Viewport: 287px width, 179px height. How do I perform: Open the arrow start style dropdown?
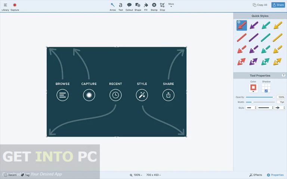point(251,108)
